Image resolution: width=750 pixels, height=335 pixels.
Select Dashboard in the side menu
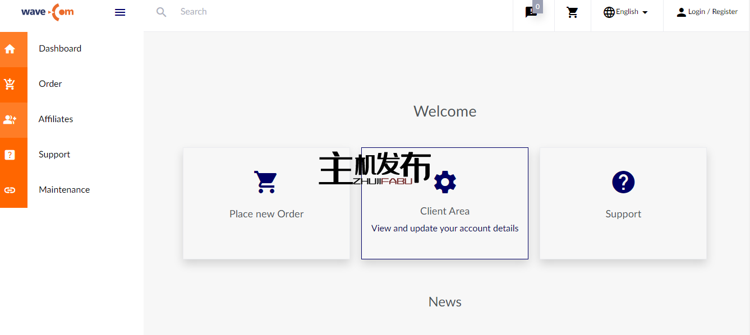pyautogui.click(x=60, y=49)
